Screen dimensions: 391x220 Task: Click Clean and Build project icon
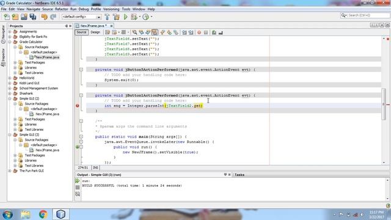(116, 16)
